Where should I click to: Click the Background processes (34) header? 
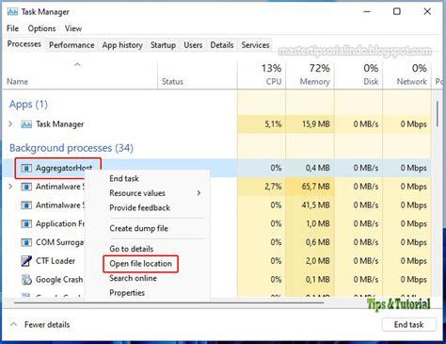[72, 148]
